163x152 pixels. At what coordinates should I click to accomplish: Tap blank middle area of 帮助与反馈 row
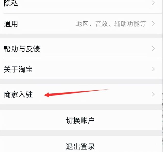(x=93, y=49)
